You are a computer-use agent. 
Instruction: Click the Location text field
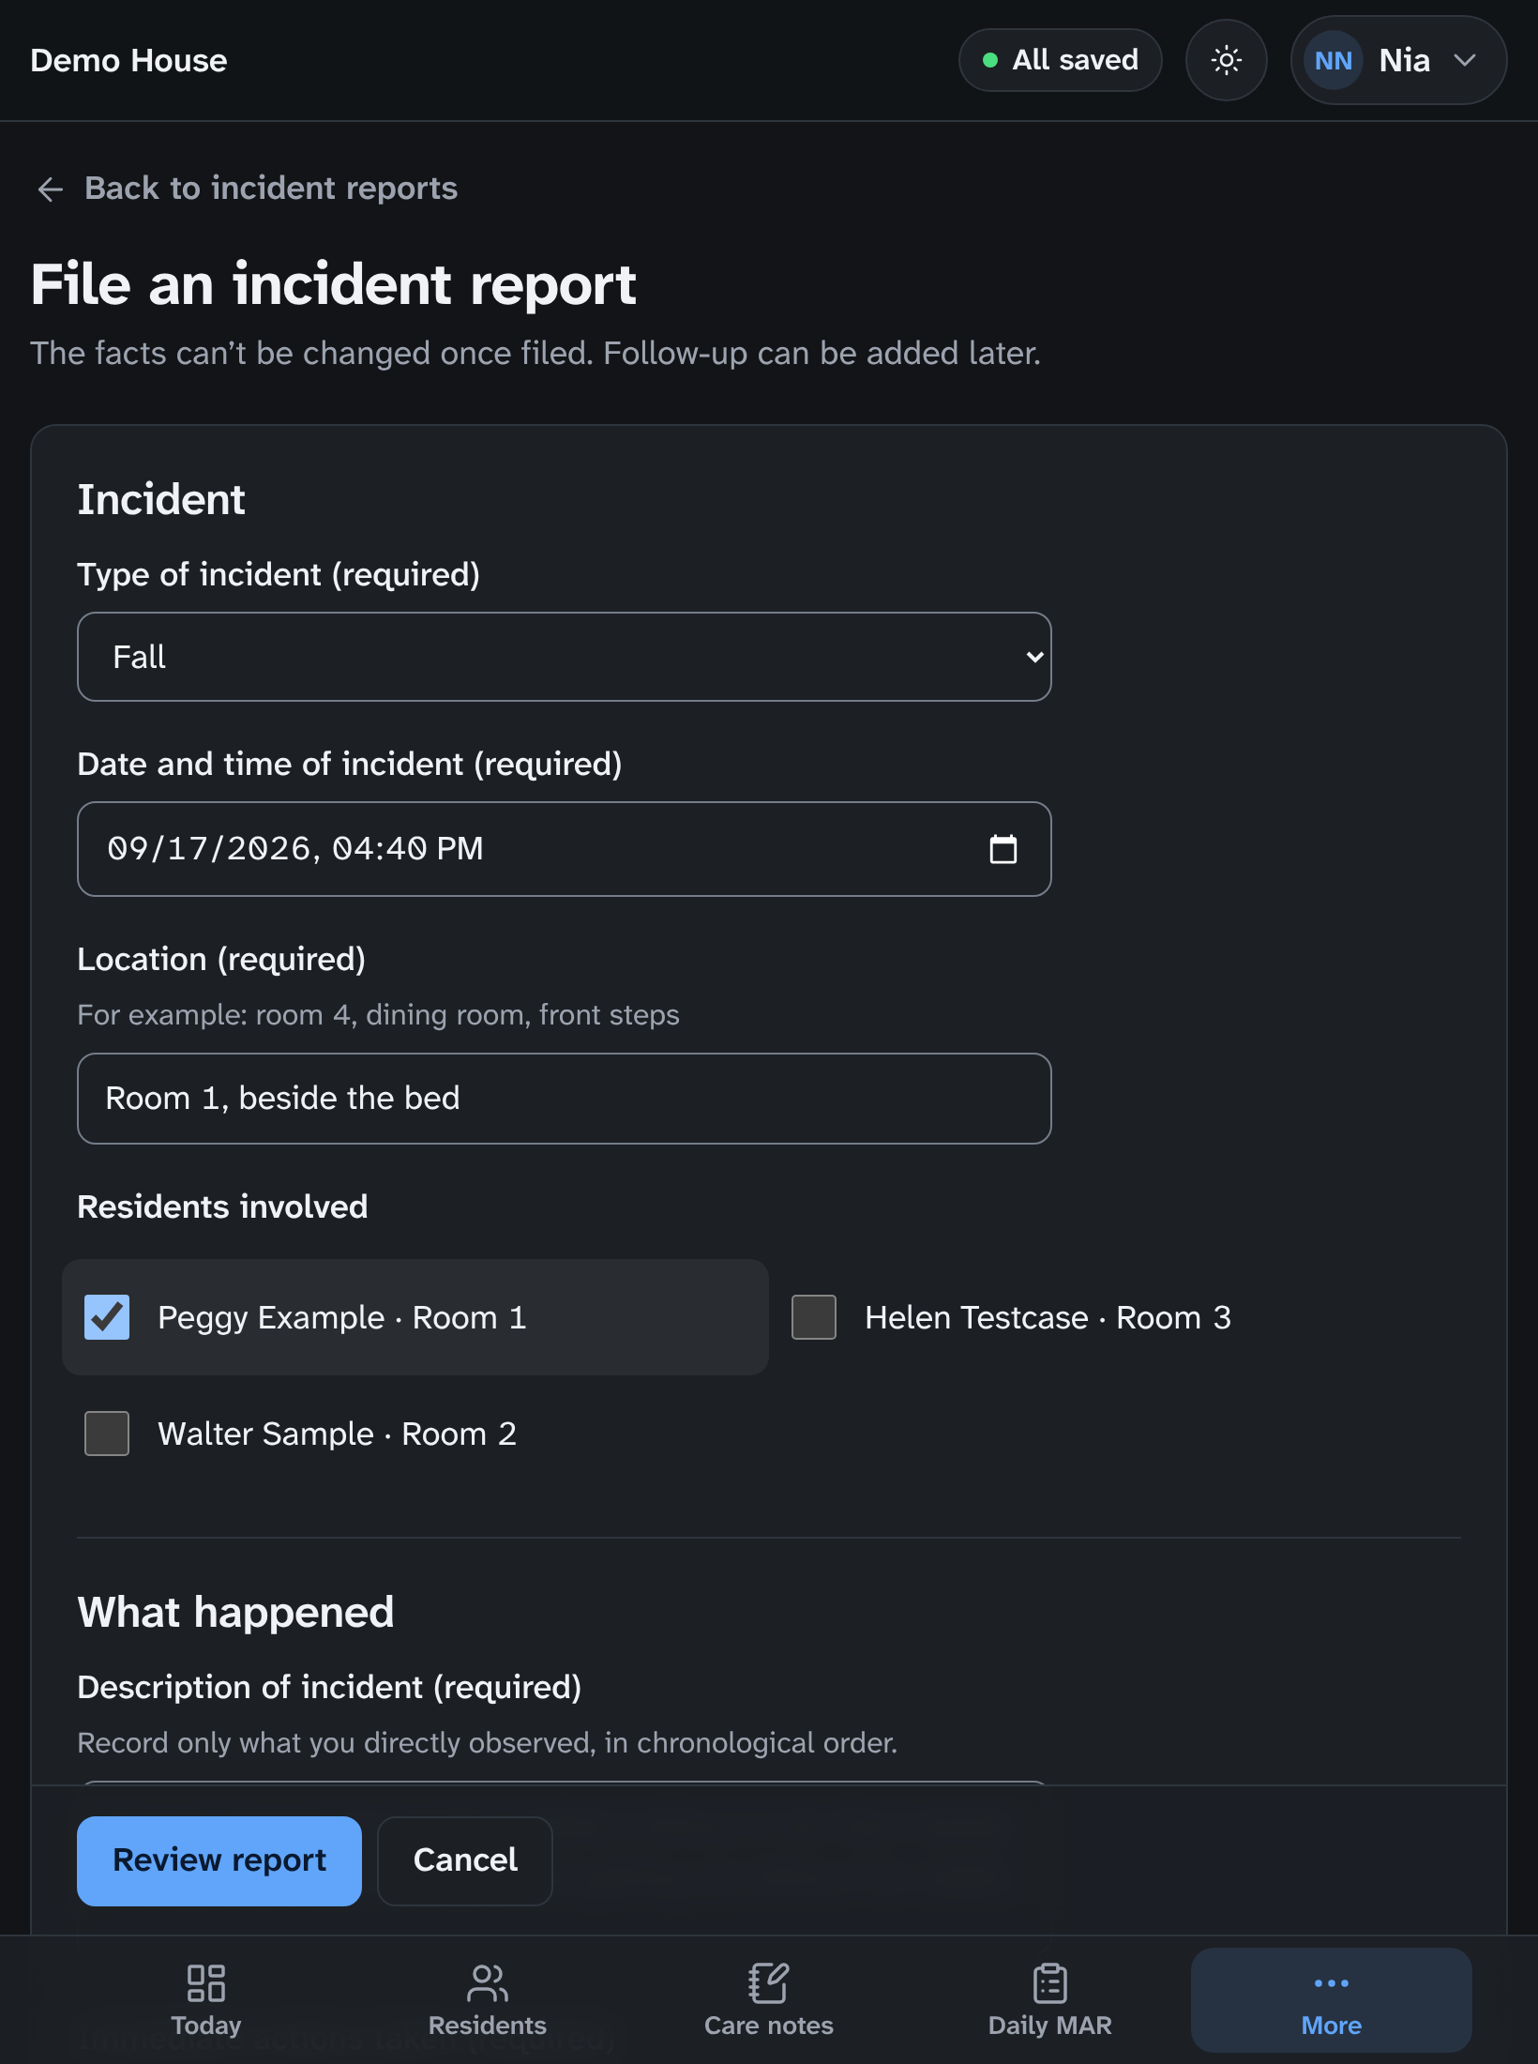(x=564, y=1099)
